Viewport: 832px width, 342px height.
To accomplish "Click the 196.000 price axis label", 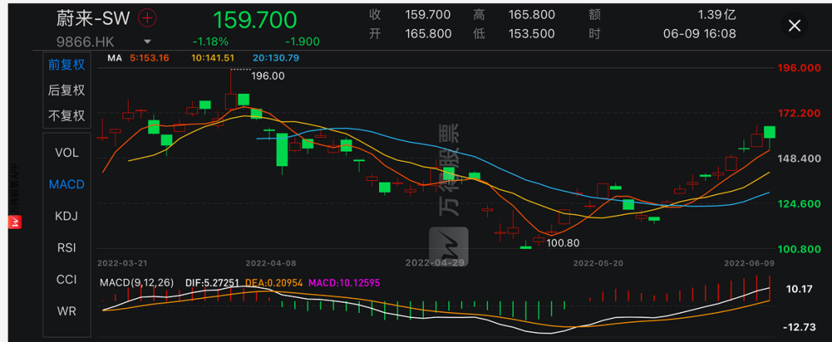I will click(x=799, y=68).
